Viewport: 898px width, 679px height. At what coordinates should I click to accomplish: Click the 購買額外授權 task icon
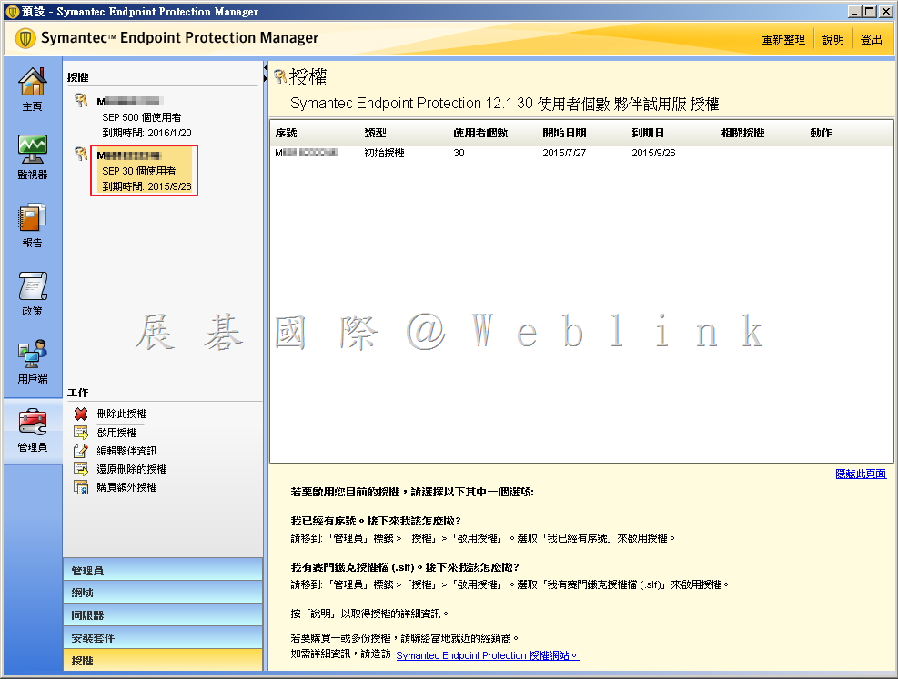[x=81, y=487]
